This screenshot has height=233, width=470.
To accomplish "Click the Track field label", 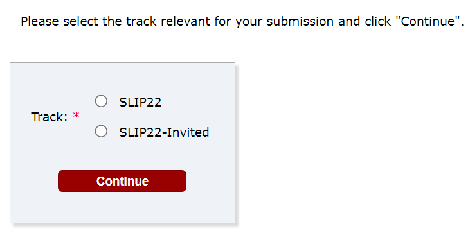I will [x=50, y=117].
